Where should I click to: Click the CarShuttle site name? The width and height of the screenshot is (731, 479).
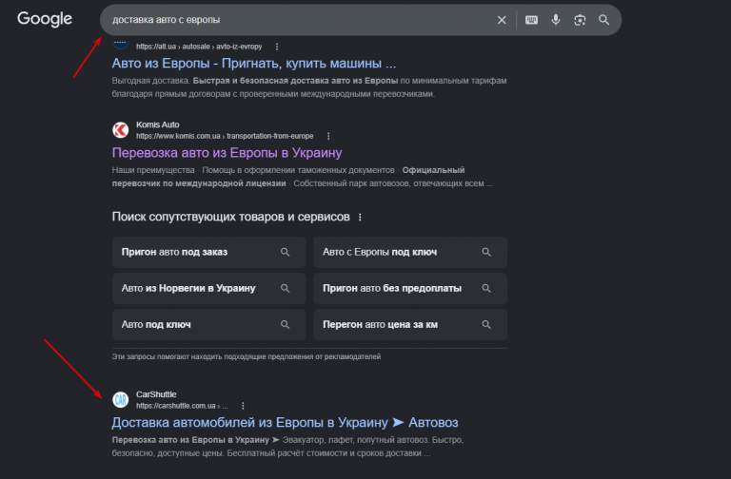pos(156,394)
